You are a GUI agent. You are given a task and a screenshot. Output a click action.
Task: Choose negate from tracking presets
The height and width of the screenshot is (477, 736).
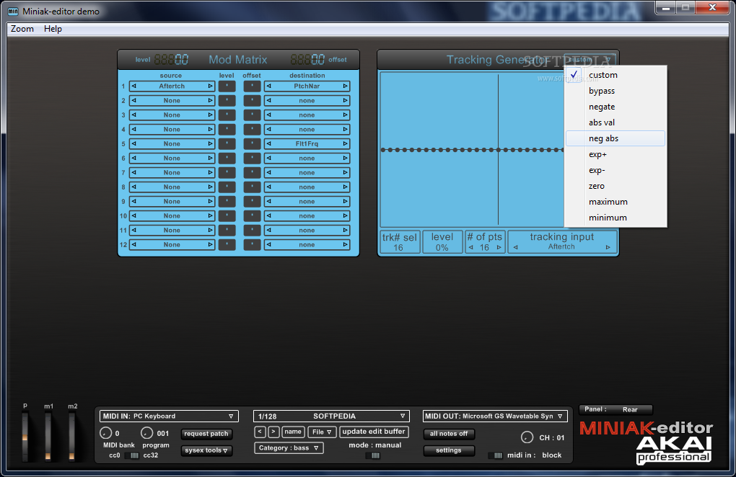click(615, 107)
